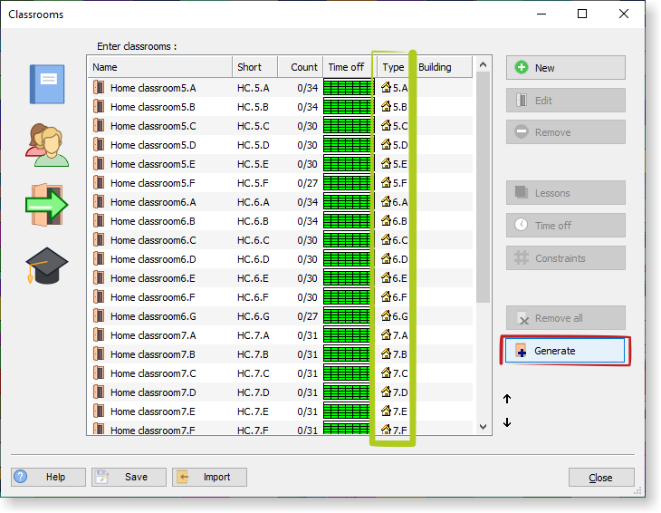The height and width of the screenshot is (513, 661).
Task: Click the list scrollbar up arrow
Action: (x=484, y=64)
